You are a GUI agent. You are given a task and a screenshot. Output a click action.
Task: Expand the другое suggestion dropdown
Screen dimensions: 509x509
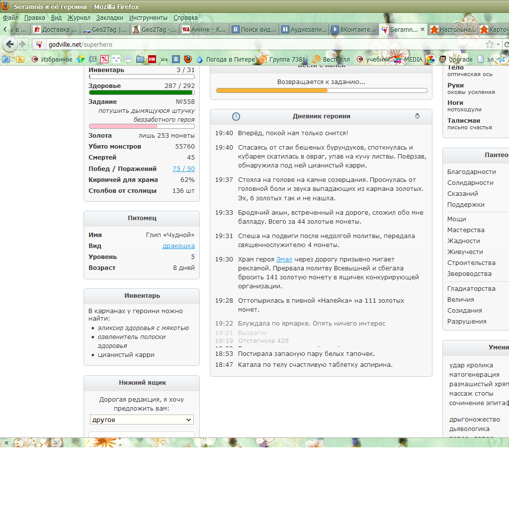click(142, 420)
